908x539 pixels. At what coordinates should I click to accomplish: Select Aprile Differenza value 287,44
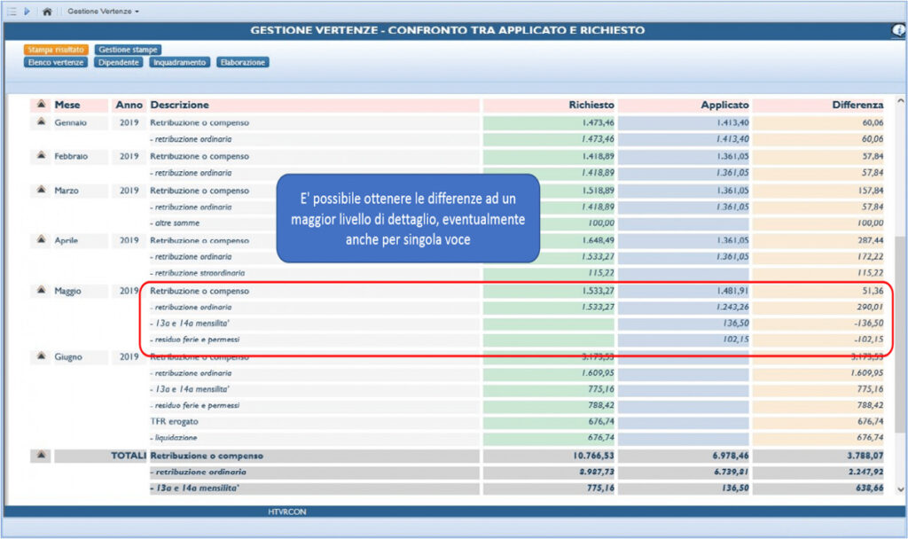click(871, 240)
